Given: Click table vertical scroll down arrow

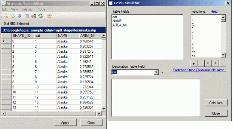Looking at the screenshot, I should (x=104, y=109).
